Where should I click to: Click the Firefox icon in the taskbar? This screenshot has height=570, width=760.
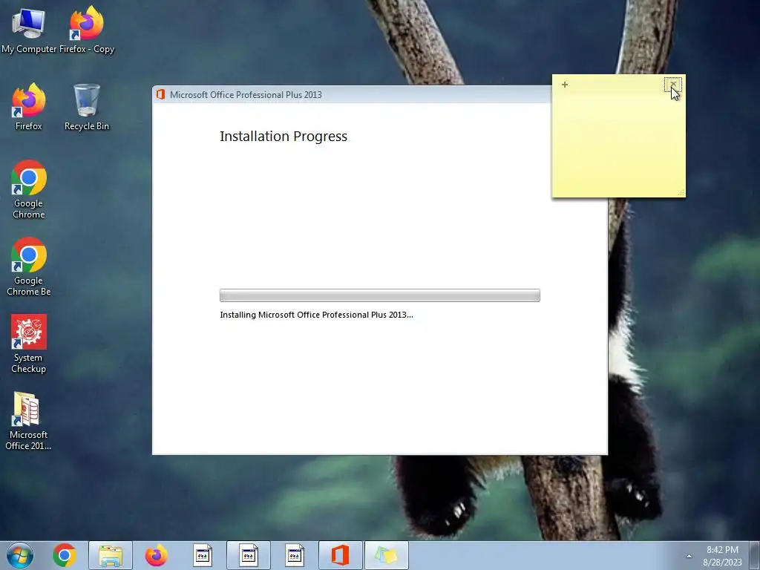[x=156, y=555]
